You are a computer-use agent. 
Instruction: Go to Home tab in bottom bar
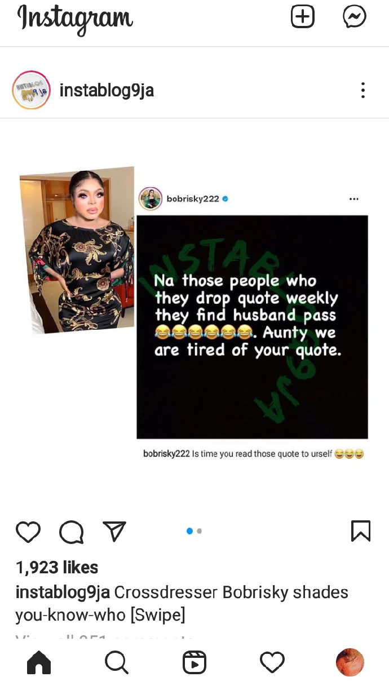(39, 663)
